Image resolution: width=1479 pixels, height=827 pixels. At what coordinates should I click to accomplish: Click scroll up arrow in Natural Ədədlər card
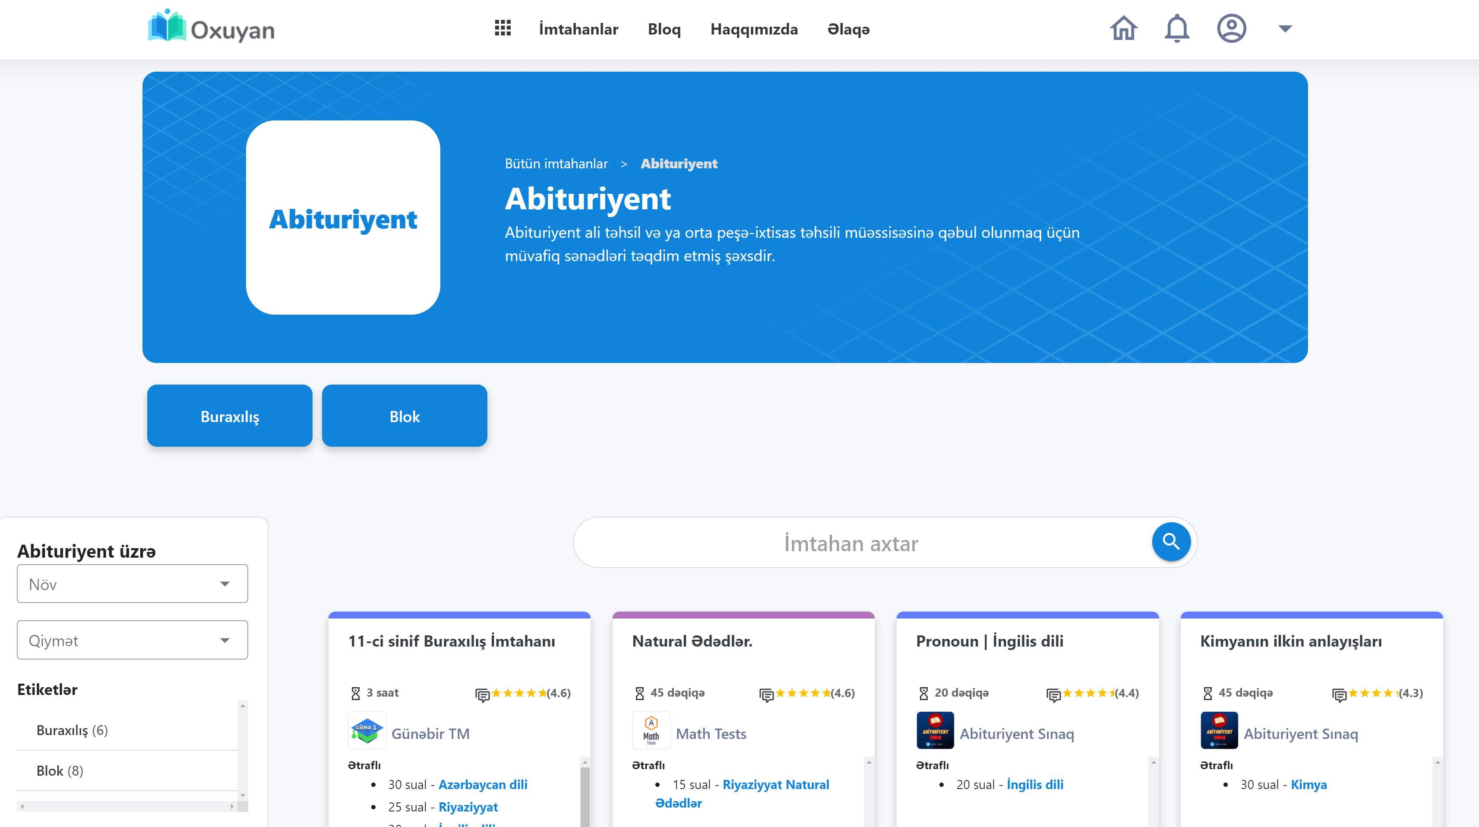coord(869,763)
